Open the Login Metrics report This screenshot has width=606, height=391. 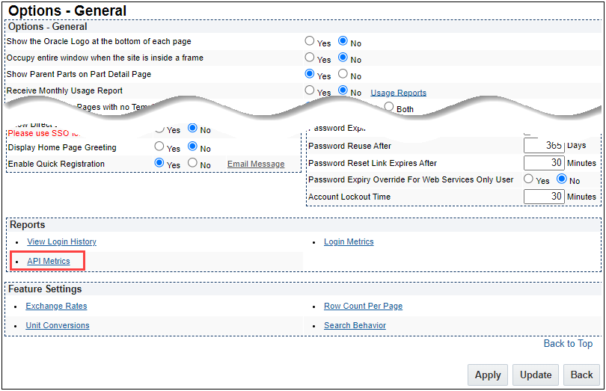click(349, 241)
